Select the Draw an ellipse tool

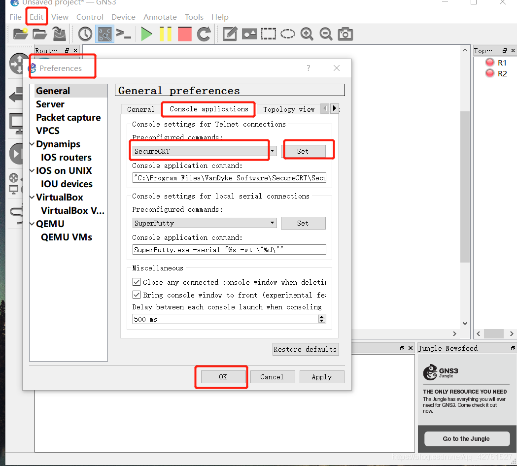tap(287, 34)
